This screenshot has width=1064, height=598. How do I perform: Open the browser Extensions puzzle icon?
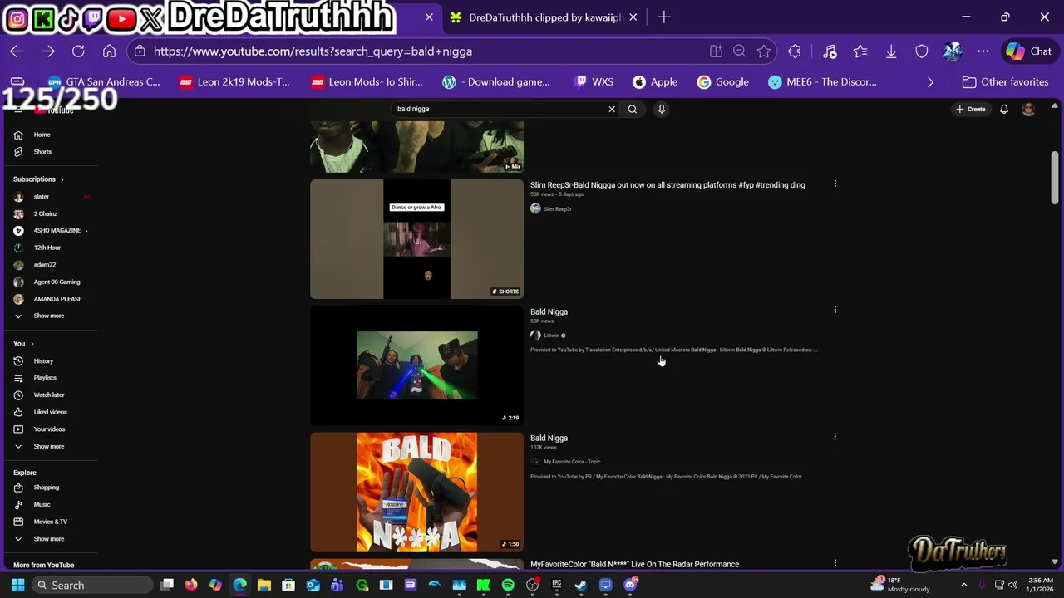coord(795,51)
